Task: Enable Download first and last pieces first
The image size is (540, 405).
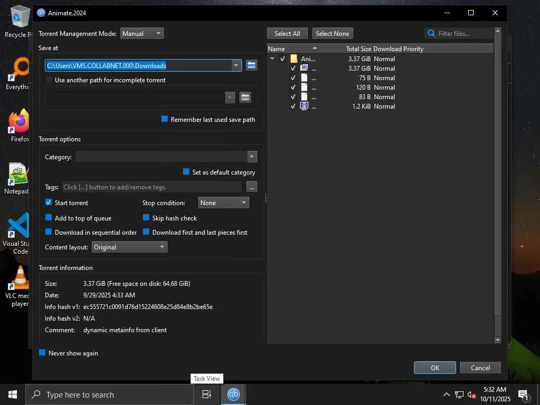Action: point(146,232)
